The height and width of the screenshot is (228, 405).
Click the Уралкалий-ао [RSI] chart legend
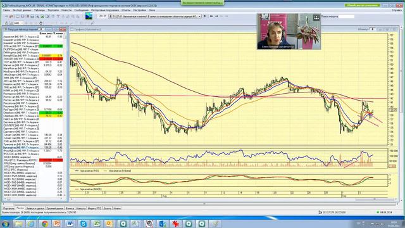click(x=87, y=171)
